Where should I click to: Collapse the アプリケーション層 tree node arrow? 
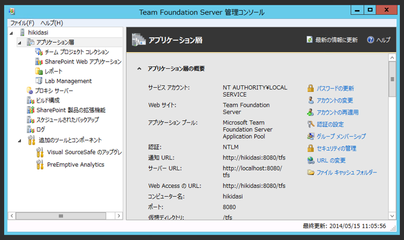(x=20, y=43)
